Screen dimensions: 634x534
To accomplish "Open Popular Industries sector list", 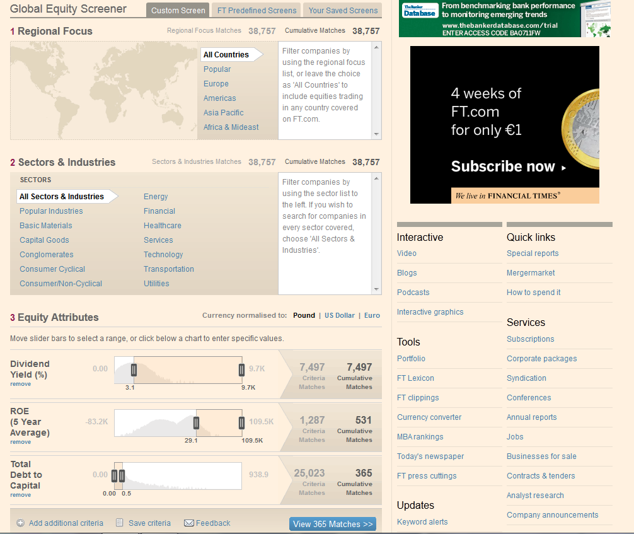I will click(x=51, y=211).
